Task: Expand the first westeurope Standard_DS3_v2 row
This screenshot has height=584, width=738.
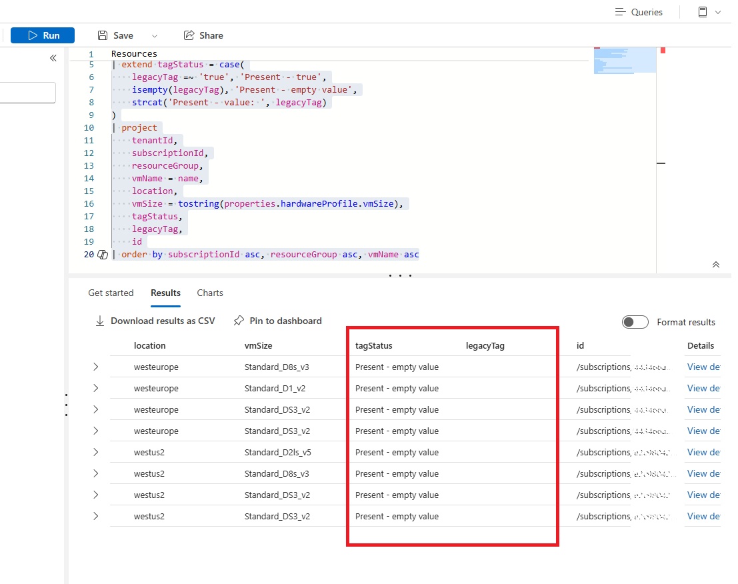Action: pos(95,409)
